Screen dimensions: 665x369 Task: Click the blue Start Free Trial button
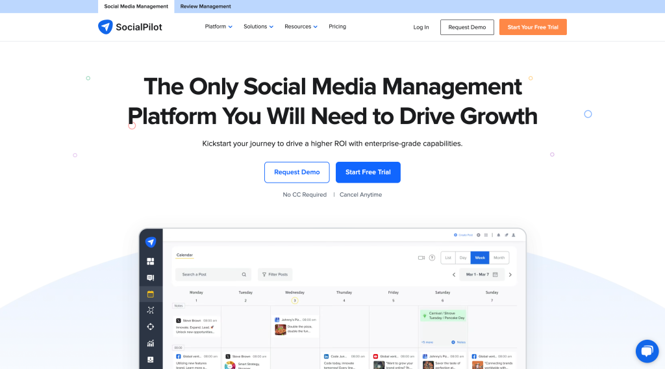pos(368,172)
